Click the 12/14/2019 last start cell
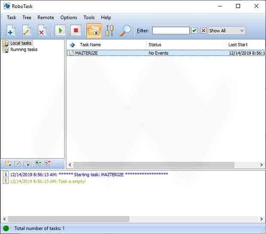This screenshot has width=266, height=234. pos(247,53)
